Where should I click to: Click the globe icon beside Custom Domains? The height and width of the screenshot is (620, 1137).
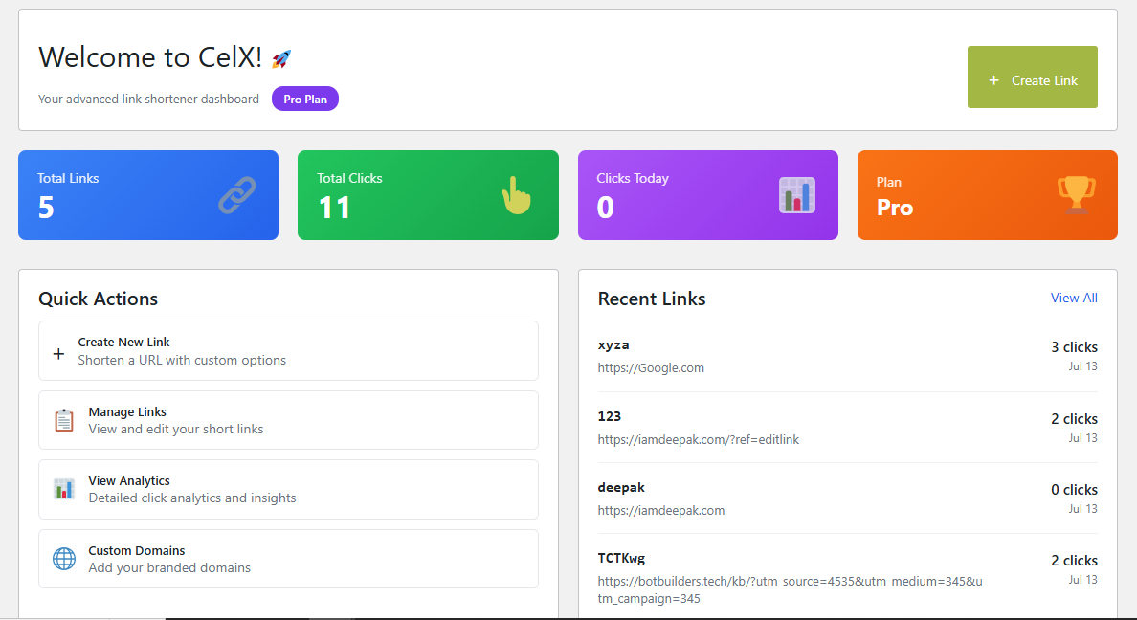coord(64,559)
